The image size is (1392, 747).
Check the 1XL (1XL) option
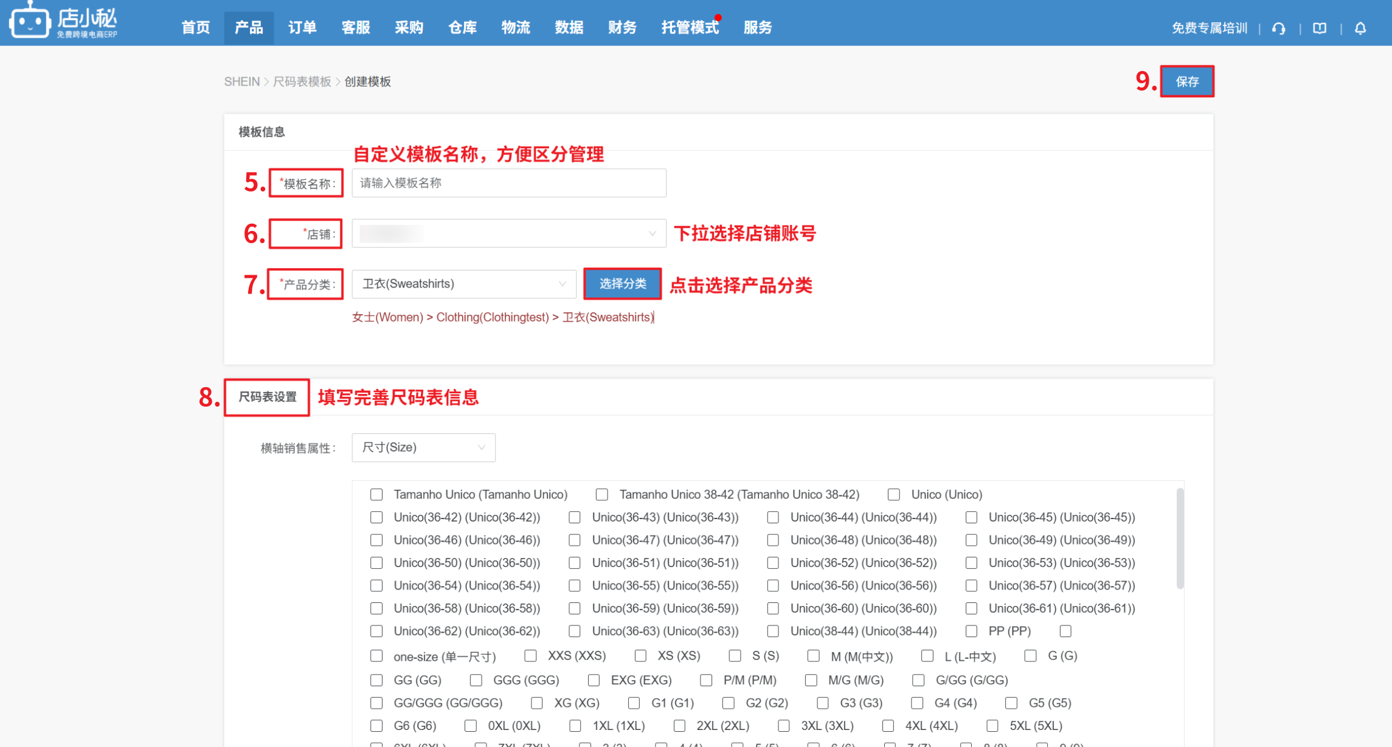coord(575,726)
